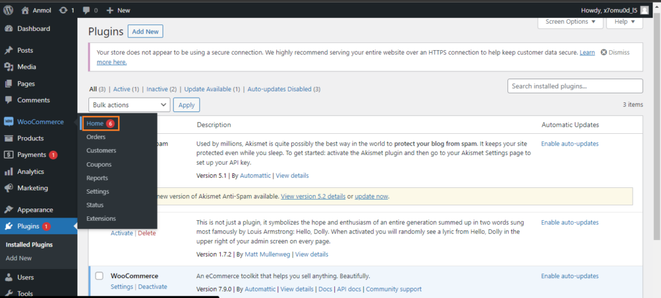Activate the Hello Dolly plugin
This screenshot has height=298, width=661.
pyautogui.click(x=121, y=233)
